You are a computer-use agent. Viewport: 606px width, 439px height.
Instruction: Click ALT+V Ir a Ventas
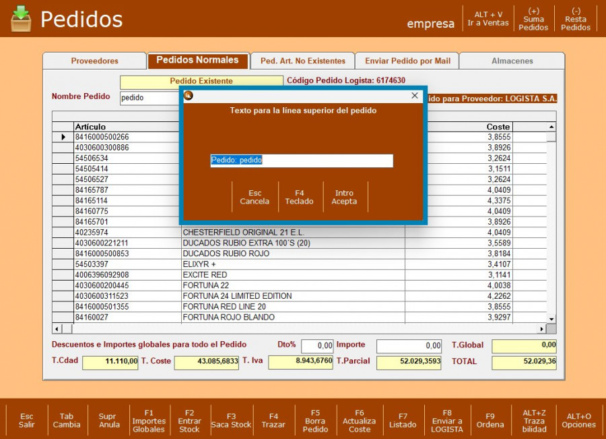pyautogui.click(x=488, y=19)
